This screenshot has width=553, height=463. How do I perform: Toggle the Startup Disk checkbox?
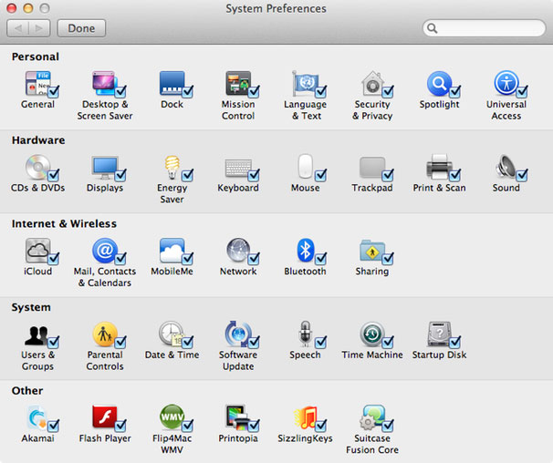coord(455,342)
